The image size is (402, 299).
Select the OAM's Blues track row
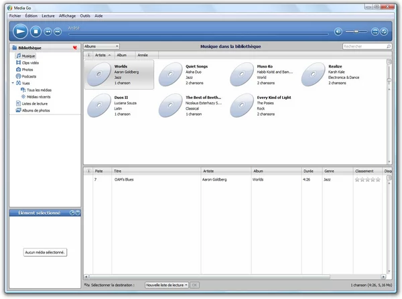pyautogui.click(x=235, y=179)
